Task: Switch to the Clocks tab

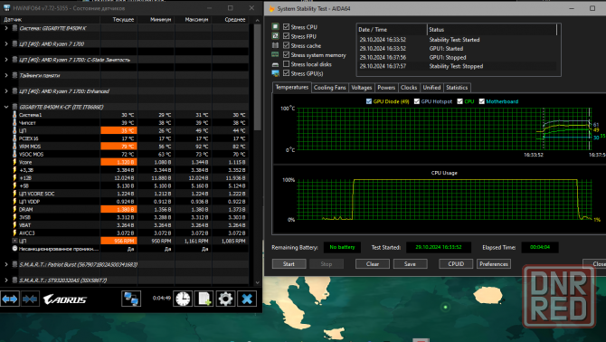Action: pyautogui.click(x=409, y=88)
